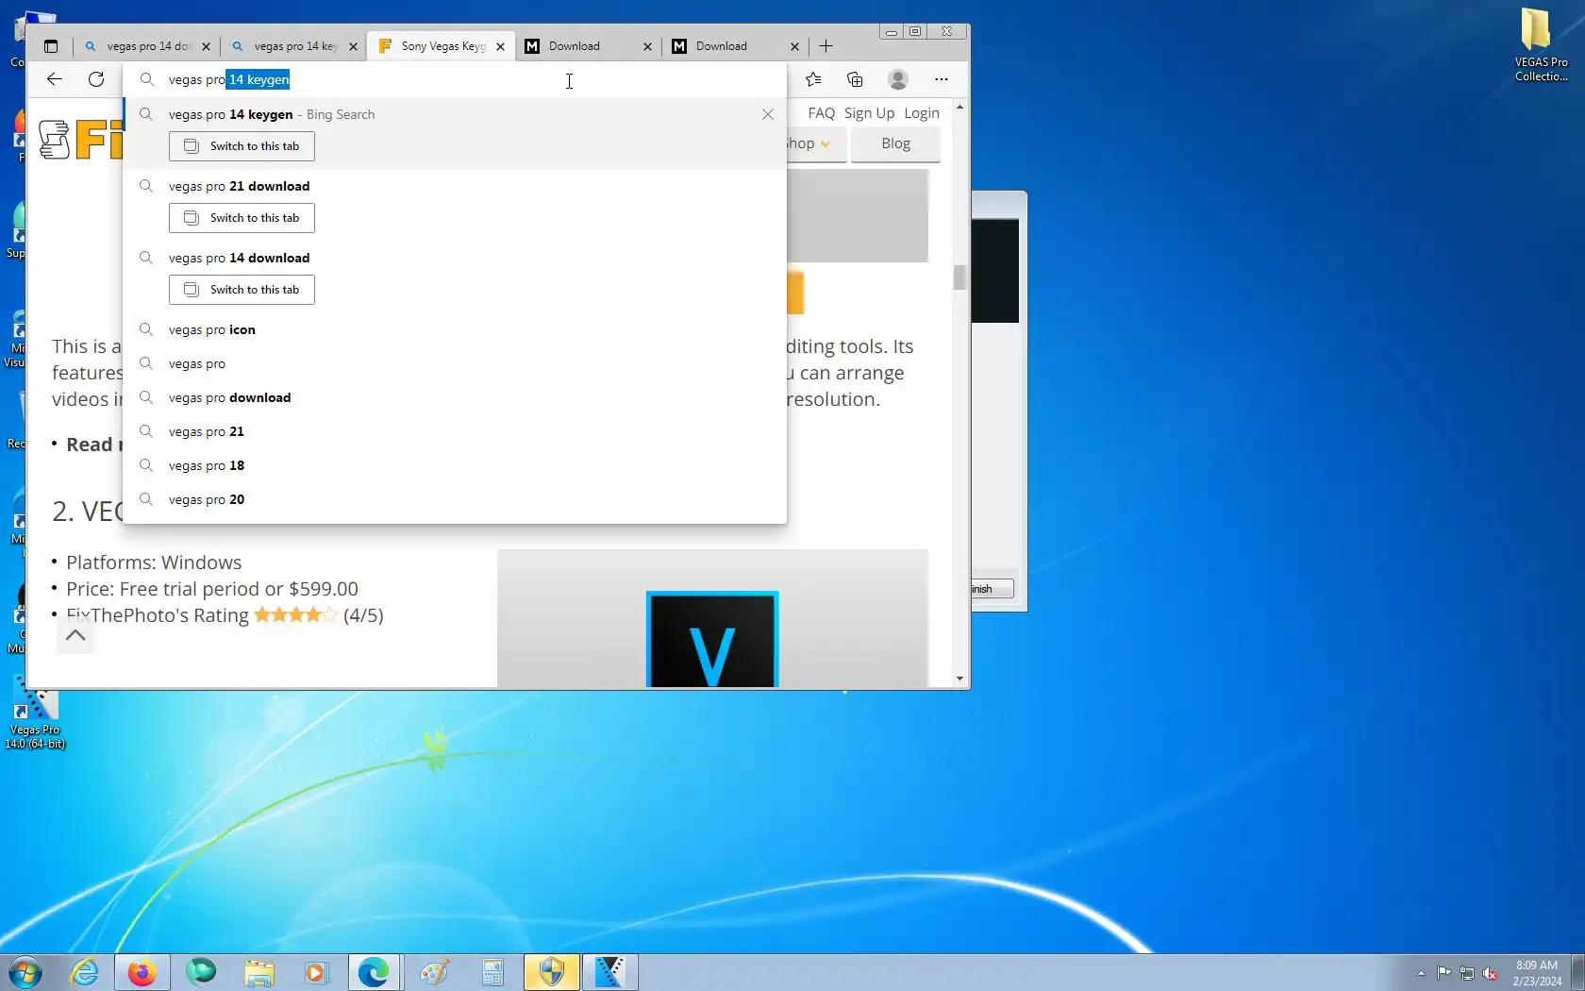
Task: Open a new tab with plus button
Action: click(x=826, y=46)
